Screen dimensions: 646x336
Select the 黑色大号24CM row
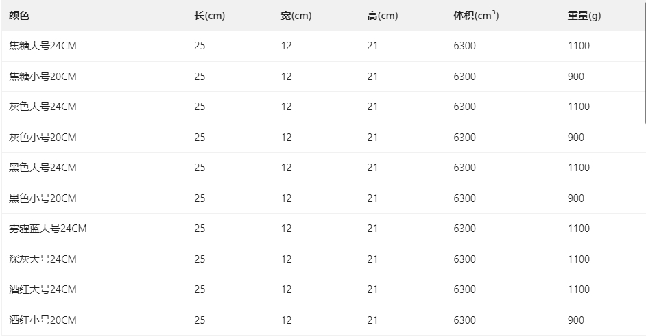point(323,168)
